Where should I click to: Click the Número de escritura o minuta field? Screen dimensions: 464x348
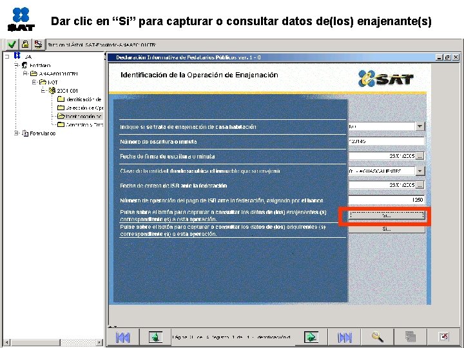(387, 141)
